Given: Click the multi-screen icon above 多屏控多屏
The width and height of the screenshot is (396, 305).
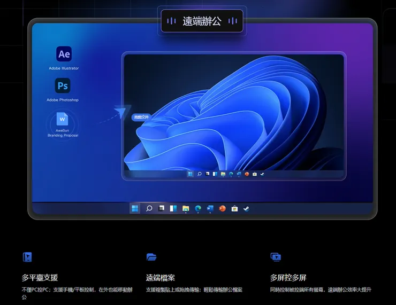Looking at the screenshot, I should pyautogui.click(x=276, y=257).
